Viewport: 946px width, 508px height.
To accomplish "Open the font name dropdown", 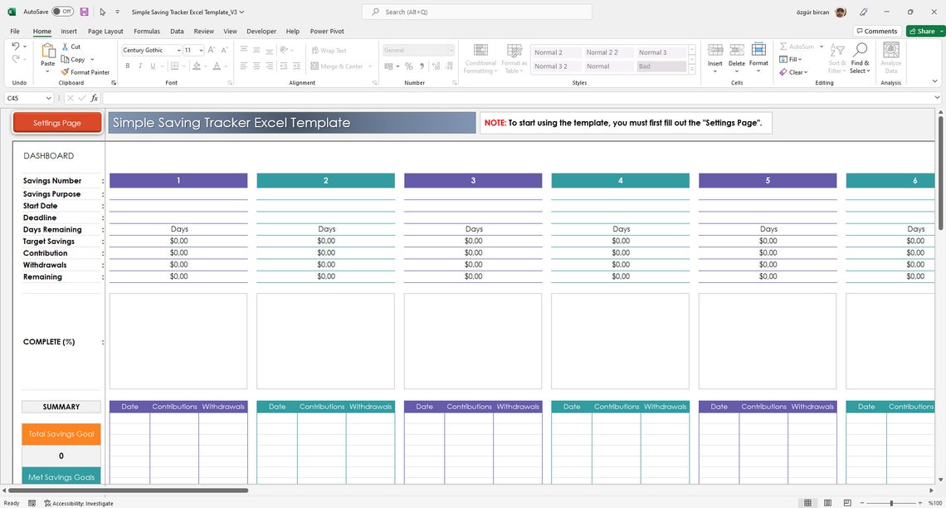I will click(179, 50).
